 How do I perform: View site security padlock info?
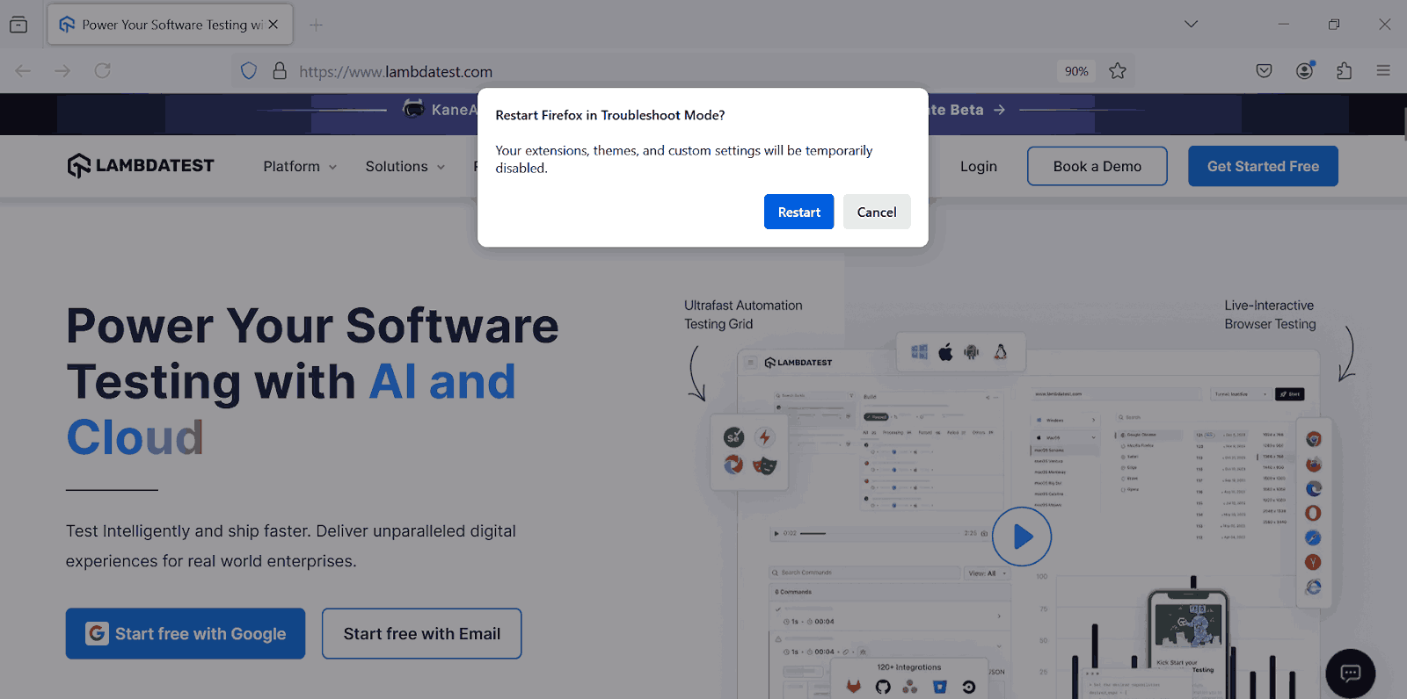tap(280, 71)
